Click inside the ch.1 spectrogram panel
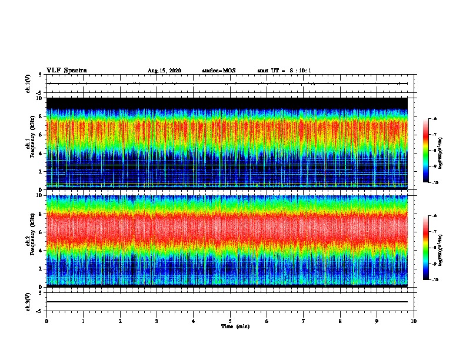 tap(227, 144)
